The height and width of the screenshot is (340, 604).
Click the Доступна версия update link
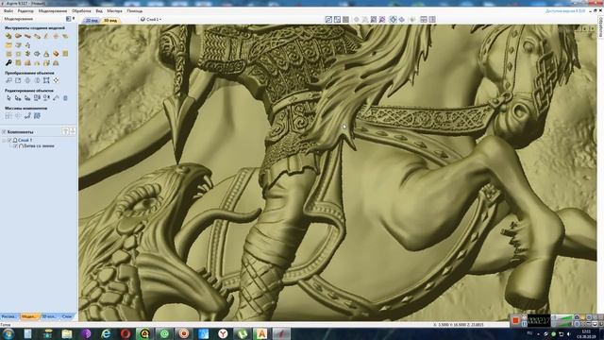click(565, 11)
